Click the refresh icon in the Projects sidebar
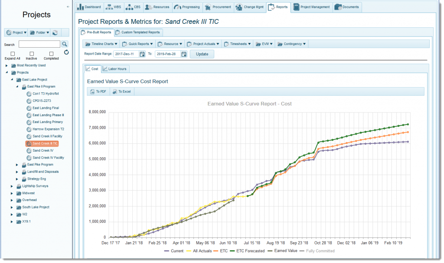This screenshot has width=444, height=263. click(x=66, y=52)
